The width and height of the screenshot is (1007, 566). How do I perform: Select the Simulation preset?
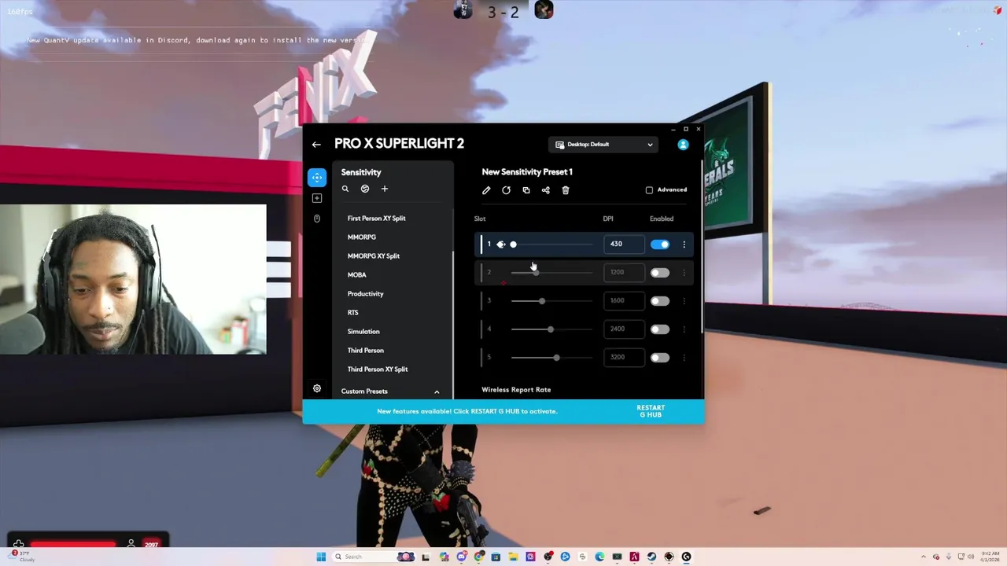pyautogui.click(x=363, y=332)
